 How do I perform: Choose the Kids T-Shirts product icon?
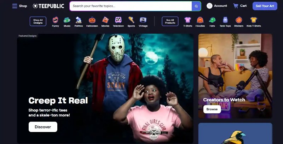point(254,20)
